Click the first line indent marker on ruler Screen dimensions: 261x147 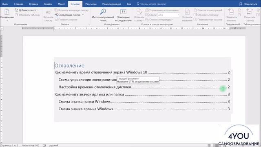click(x=54, y=27)
